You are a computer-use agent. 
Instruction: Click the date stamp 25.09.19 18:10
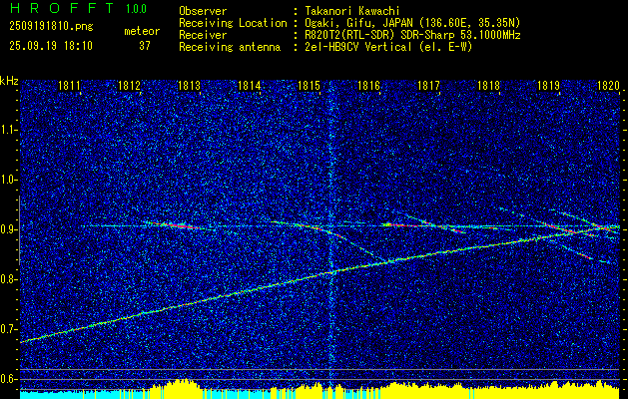click(x=51, y=46)
